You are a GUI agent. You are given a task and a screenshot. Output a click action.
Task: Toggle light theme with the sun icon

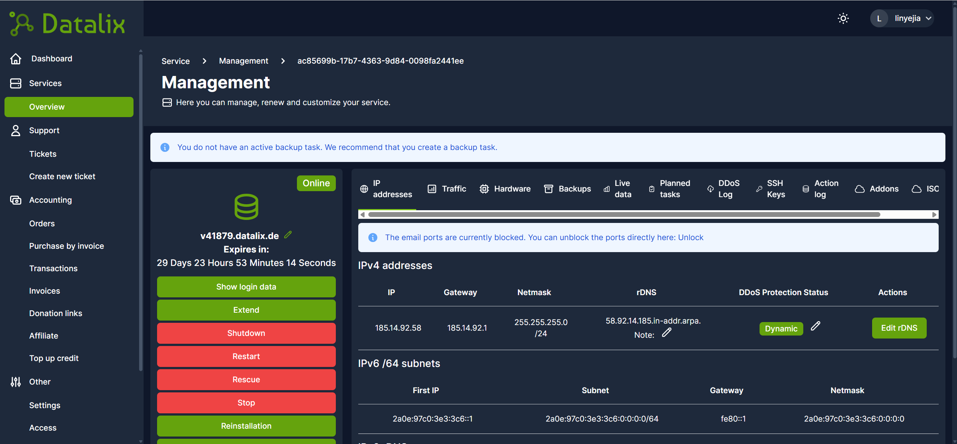[x=843, y=18]
